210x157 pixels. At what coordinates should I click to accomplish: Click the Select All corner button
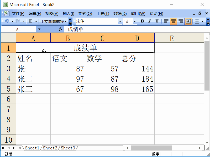8,38
